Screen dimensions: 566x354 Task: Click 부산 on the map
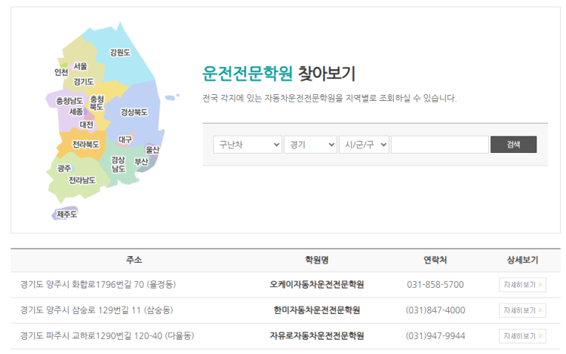tap(141, 162)
